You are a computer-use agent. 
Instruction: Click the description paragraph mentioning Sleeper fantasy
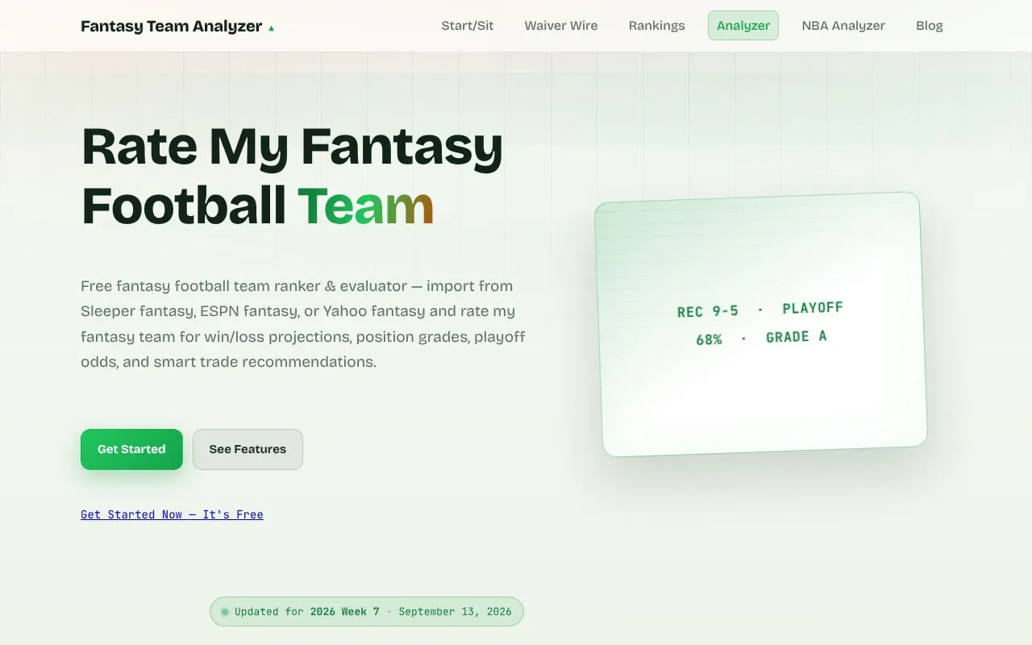(303, 324)
